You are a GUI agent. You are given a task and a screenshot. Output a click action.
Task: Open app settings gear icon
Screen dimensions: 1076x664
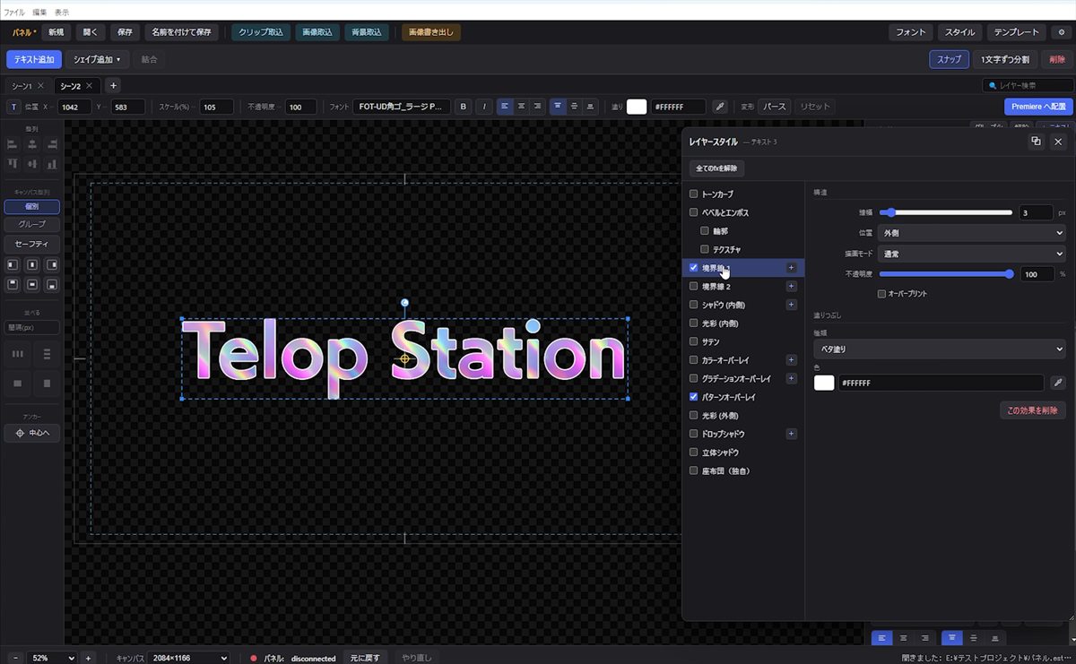click(x=1060, y=32)
